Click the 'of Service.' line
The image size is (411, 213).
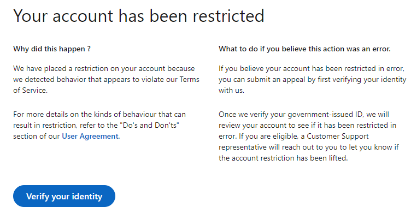point(31,90)
